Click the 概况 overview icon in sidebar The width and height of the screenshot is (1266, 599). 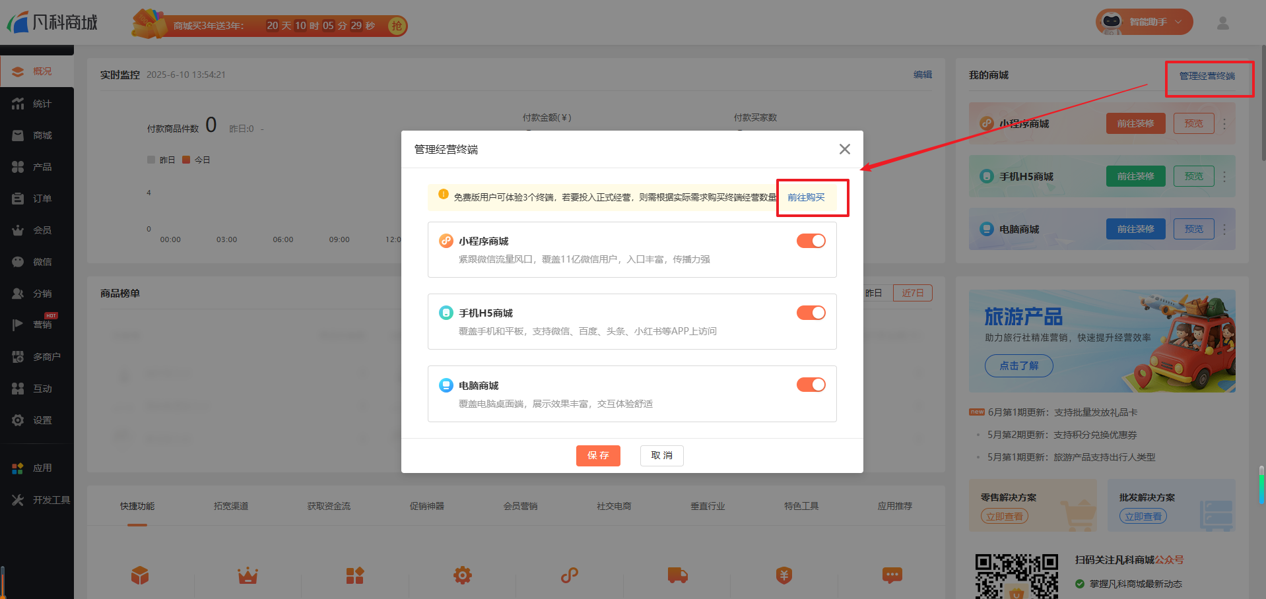click(18, 71)
